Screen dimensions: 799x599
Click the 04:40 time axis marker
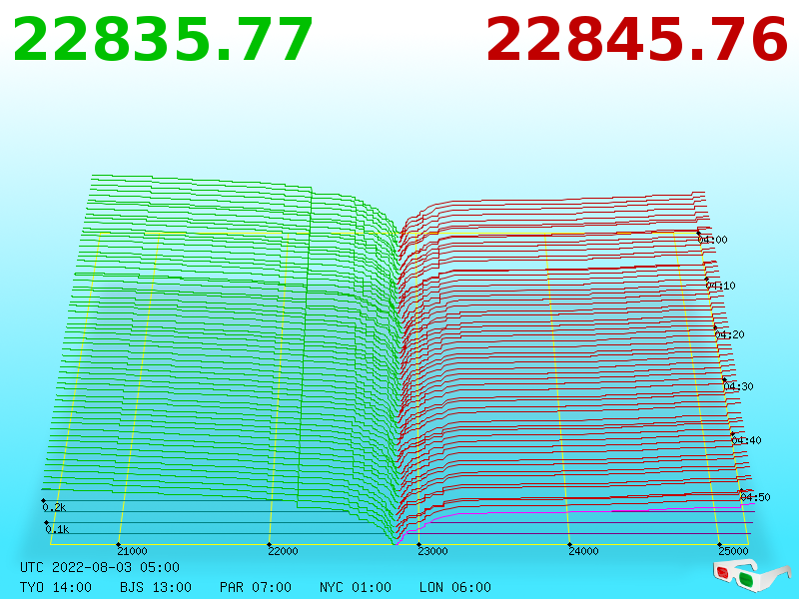click(746, 440)
